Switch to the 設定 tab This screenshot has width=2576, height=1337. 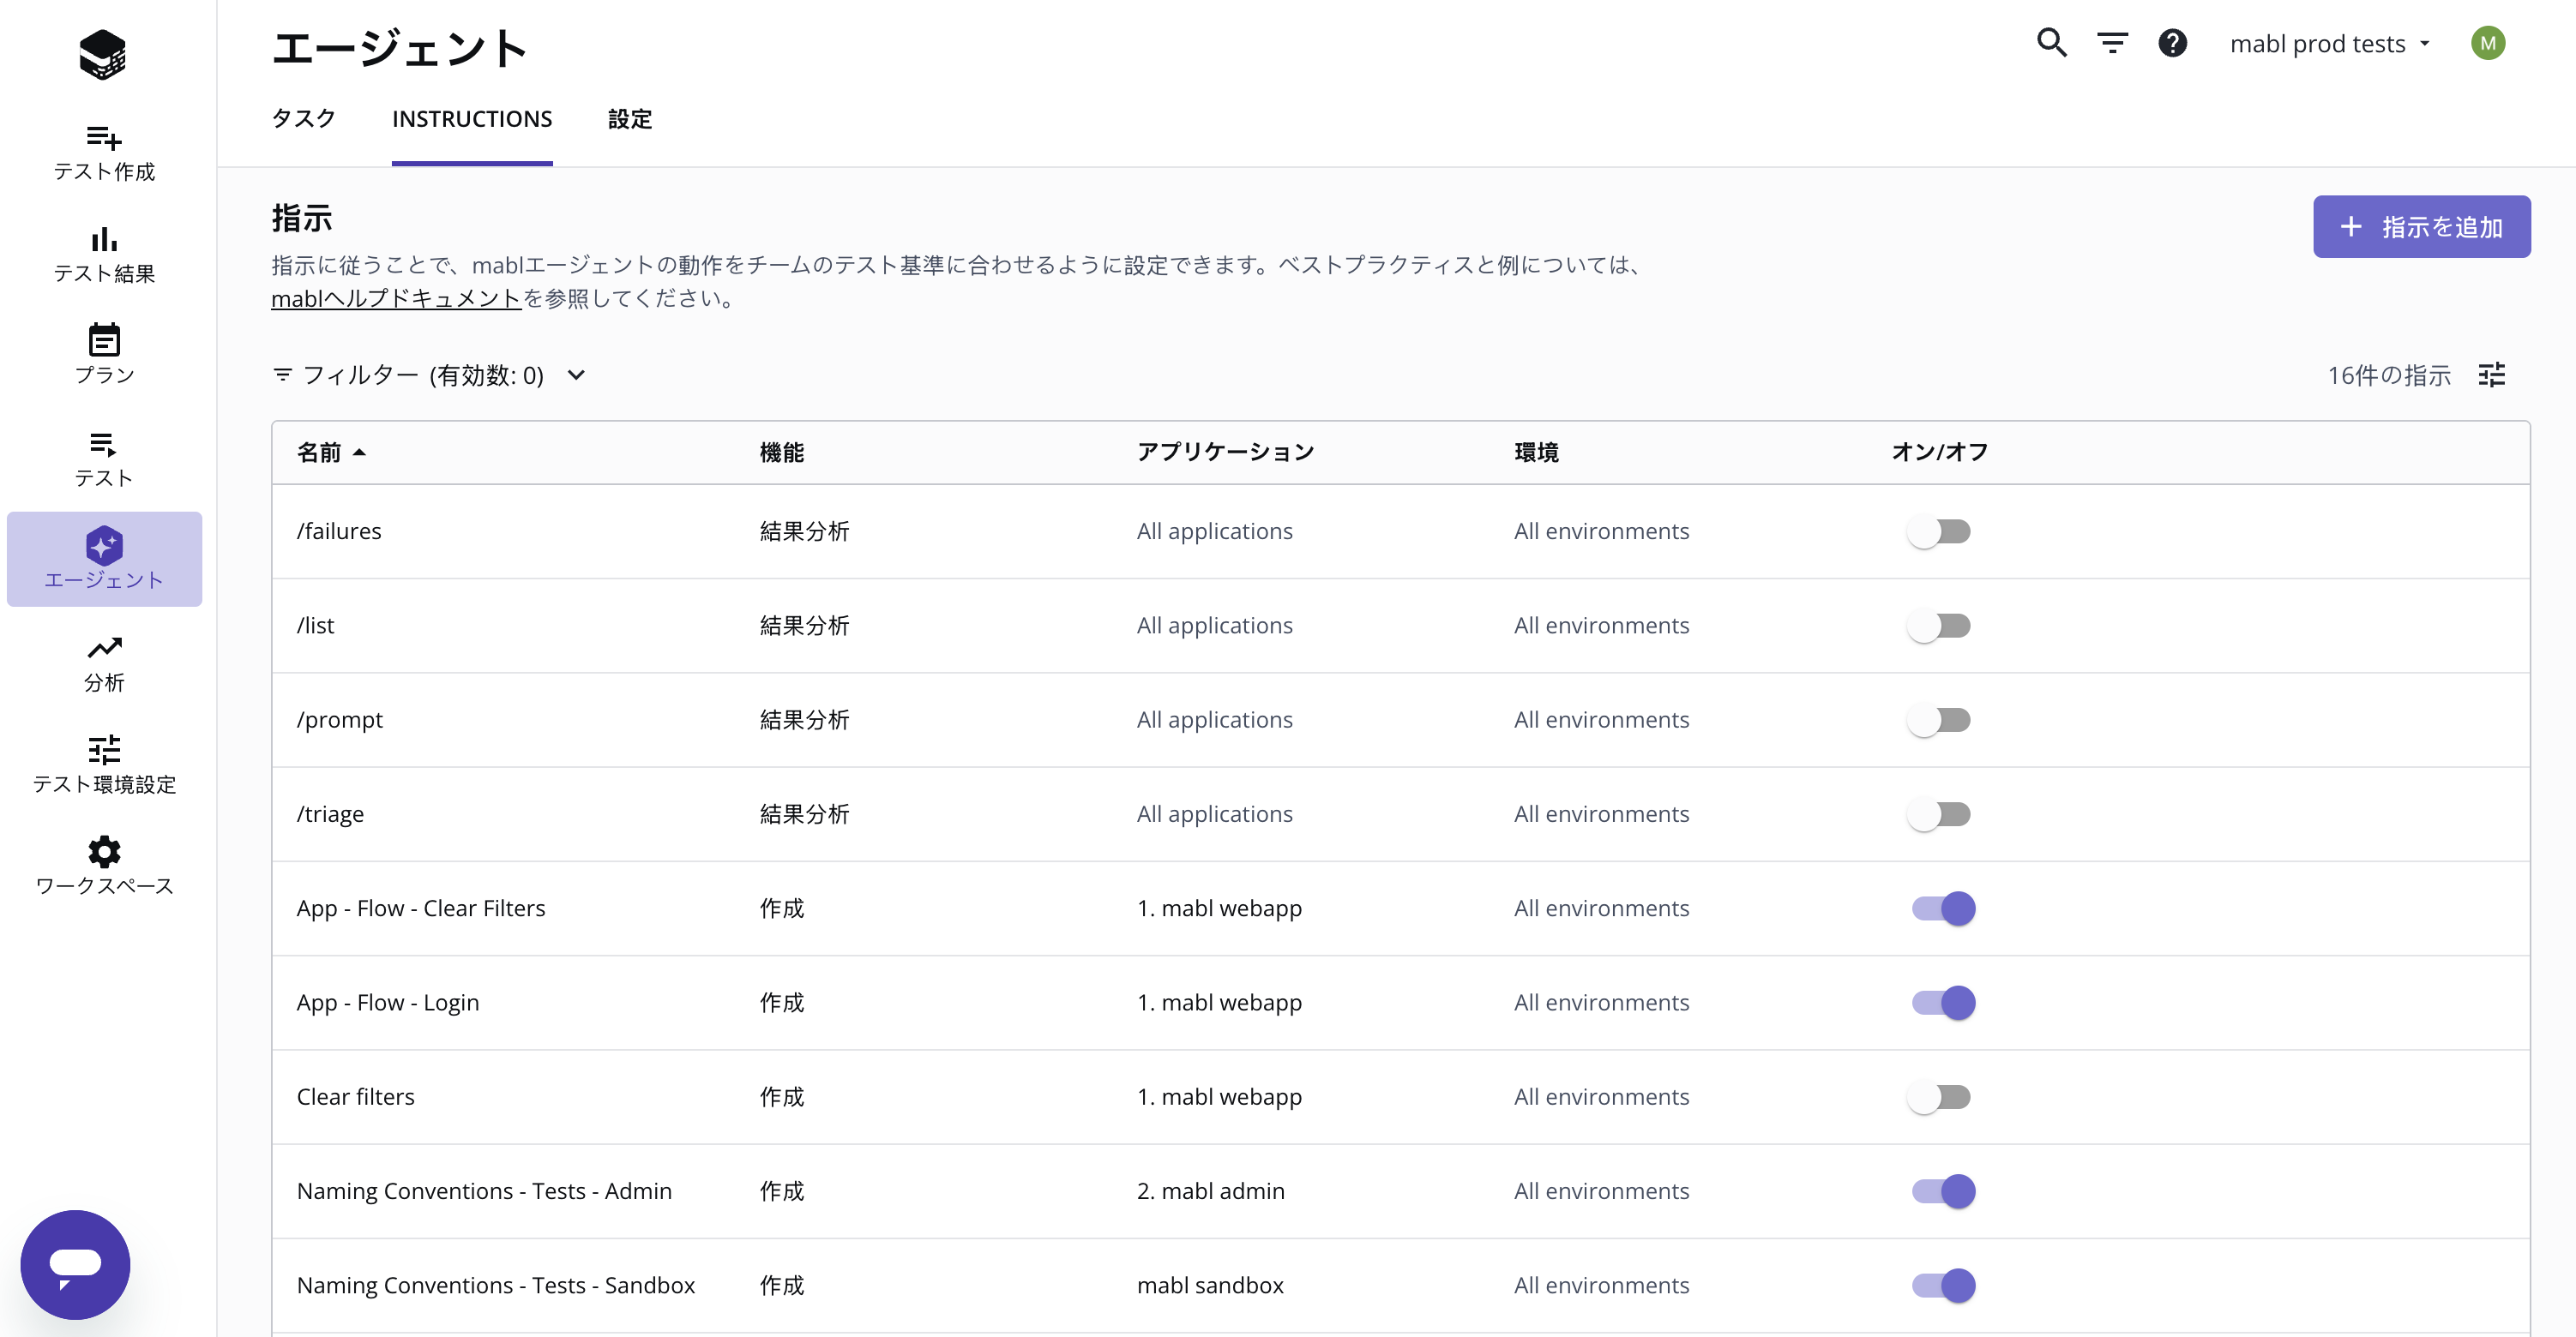630,119
